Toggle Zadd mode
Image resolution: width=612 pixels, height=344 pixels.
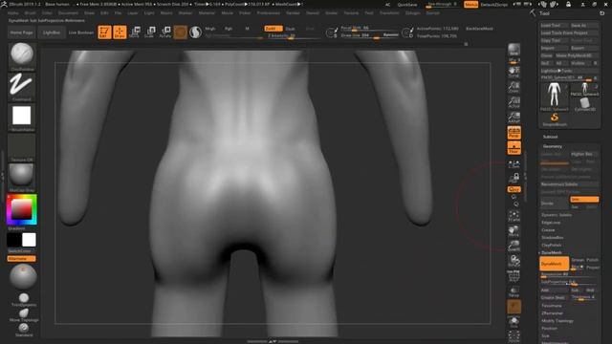click(273, 29)
